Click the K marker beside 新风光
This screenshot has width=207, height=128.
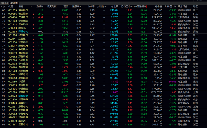click(x=34, y=28)
